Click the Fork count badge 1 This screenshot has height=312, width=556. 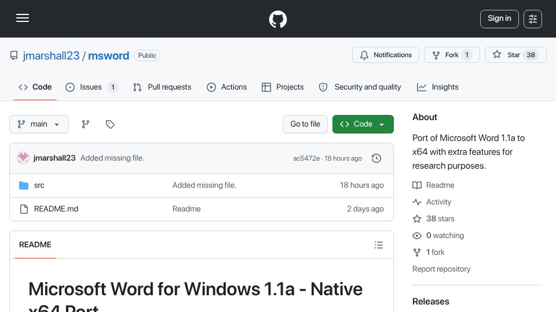point(467,55)
